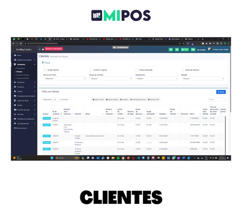The image size is (242, 214).
Task: Click the Transferencias de stock truck icon
Action: pyautogui.click(x=15, y=96)
